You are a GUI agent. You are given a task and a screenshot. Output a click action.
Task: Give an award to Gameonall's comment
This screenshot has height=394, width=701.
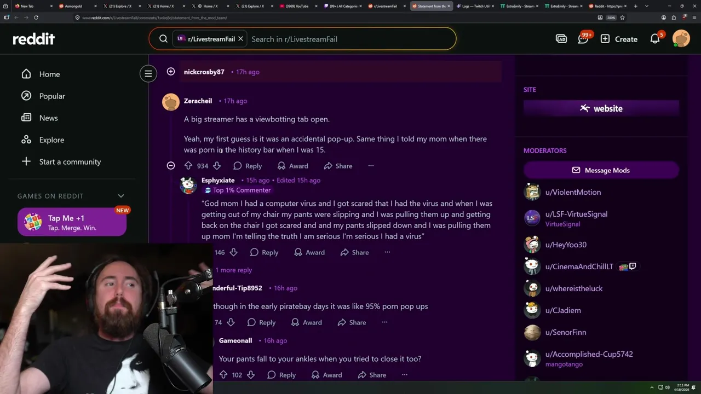[x=326, y=375]
